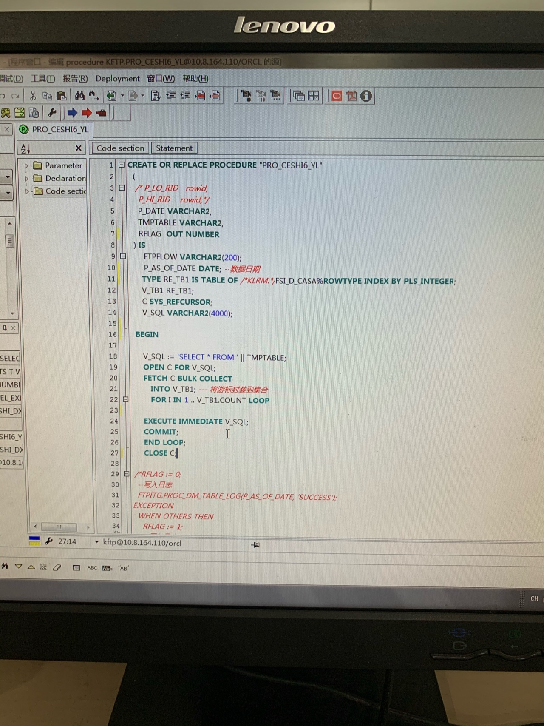Click the pin icon in status bar

tap(255, 545)
